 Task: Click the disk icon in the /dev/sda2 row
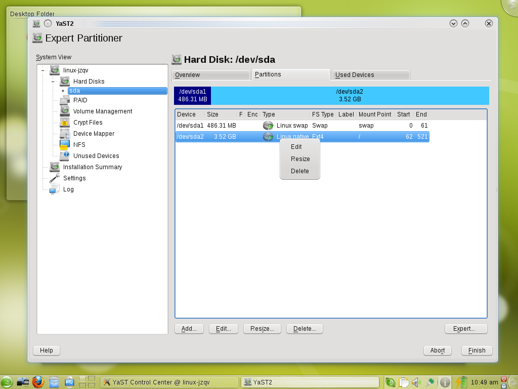[268, 136]
